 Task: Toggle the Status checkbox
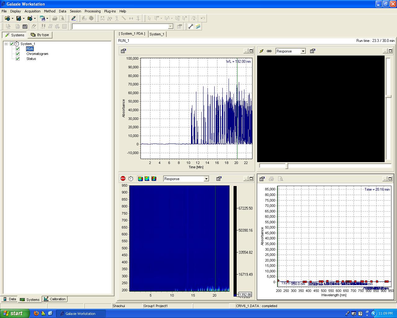coord(18,59)
